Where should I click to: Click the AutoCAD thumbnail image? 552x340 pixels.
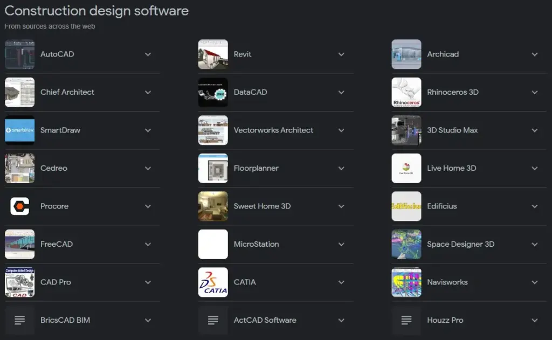(x=19, y=54)
